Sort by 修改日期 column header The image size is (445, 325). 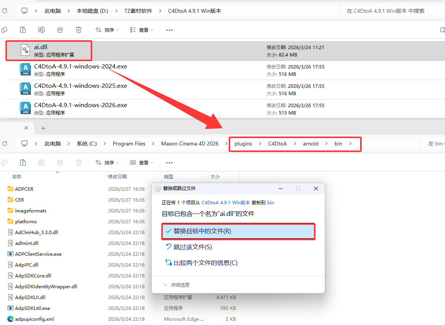click(x=117, y=177)
